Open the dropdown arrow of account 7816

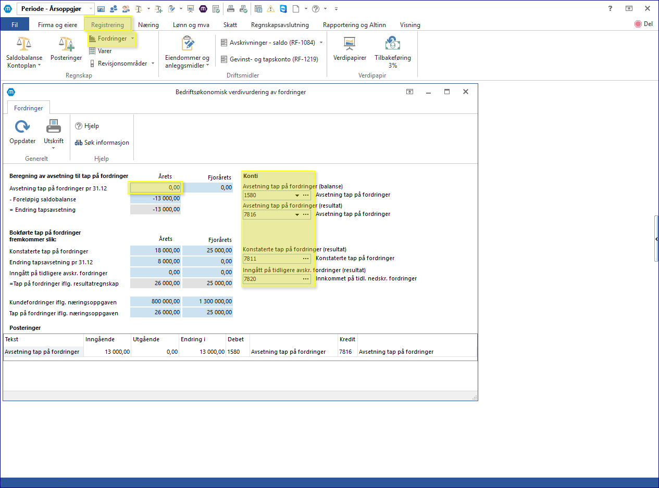[297, 214]
